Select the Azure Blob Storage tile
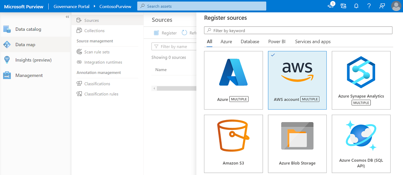403x175 pixels. [x=297, y=144]
